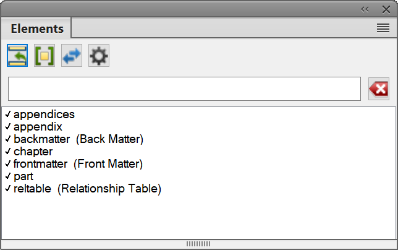The image size is (398, 250).
Task: Open the Options gear icon
Action: click(98, 56)
